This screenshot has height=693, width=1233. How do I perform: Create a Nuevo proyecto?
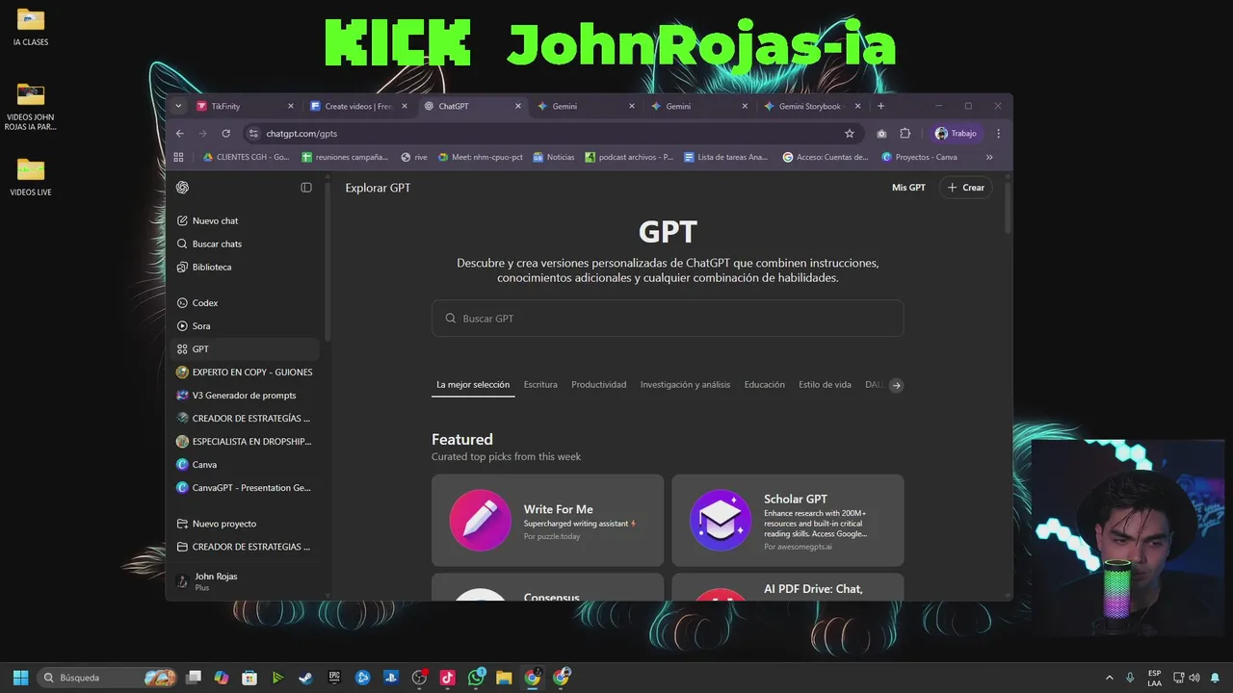(245, 524)
